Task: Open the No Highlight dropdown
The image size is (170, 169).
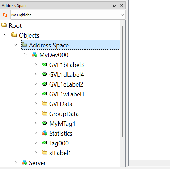Action: click(x=68, y=15)
